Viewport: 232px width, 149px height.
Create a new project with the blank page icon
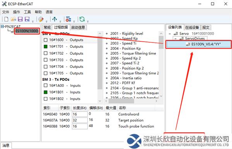click(x=6, y=19)
